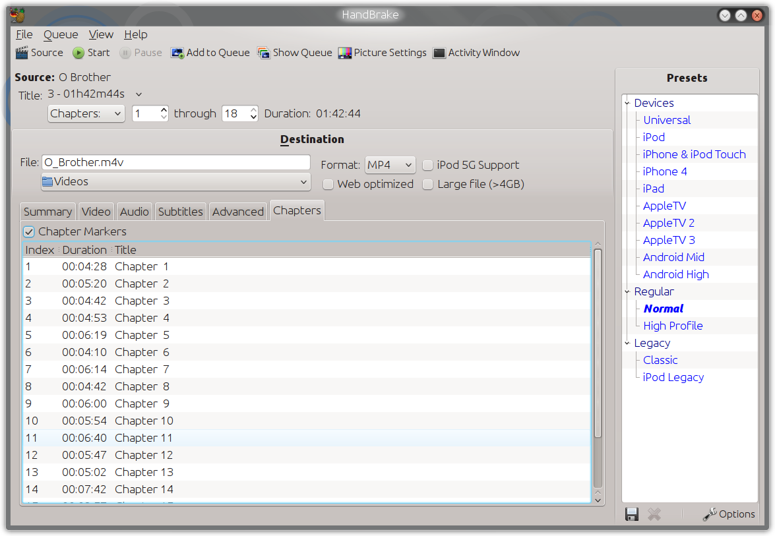Open the Queue menu

point(61,34)
